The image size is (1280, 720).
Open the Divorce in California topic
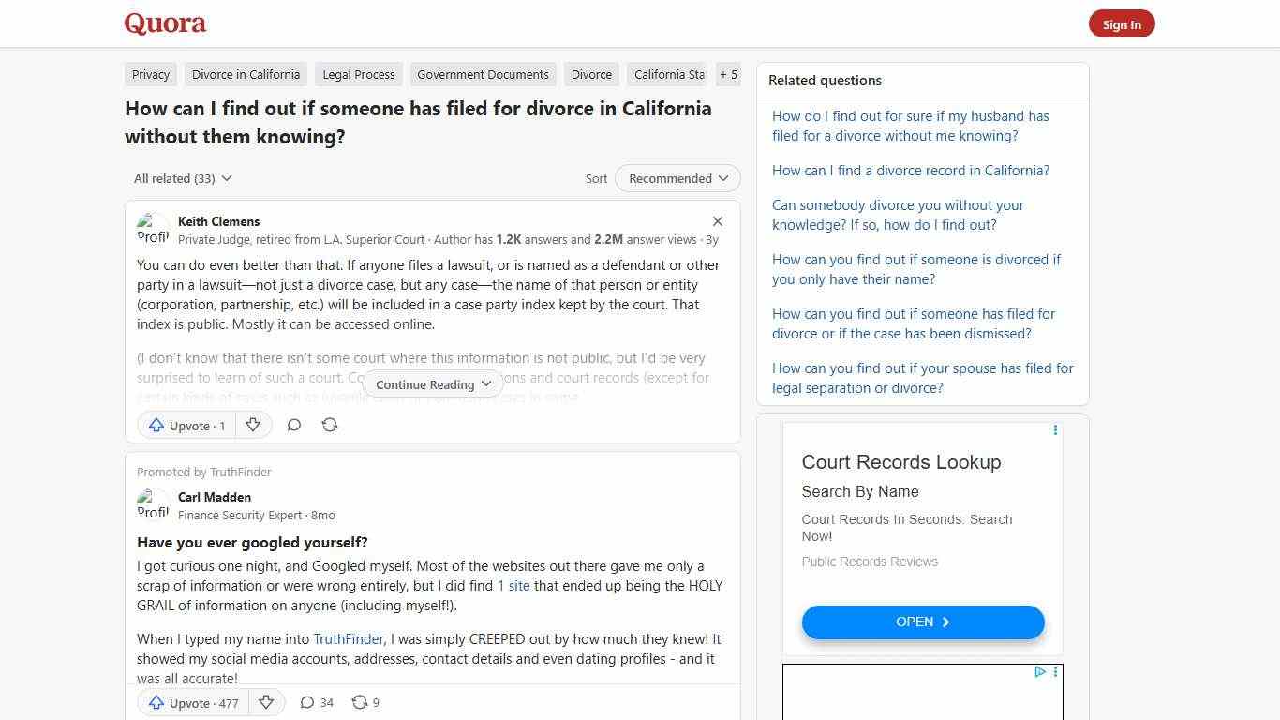[x=246, y=74]
